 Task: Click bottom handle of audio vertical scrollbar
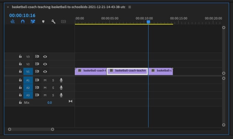224,125
